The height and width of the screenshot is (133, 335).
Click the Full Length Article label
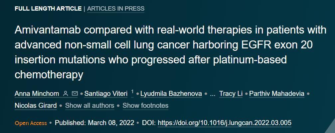tap(48, 9)
